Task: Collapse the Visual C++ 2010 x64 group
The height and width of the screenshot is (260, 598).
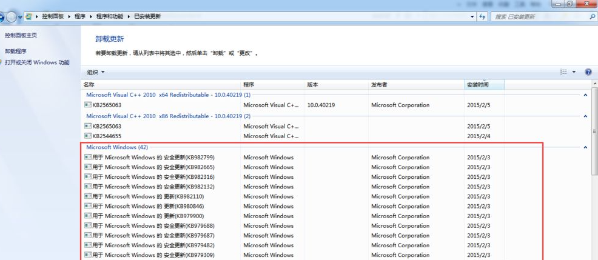Action: (x=585, y=95)
